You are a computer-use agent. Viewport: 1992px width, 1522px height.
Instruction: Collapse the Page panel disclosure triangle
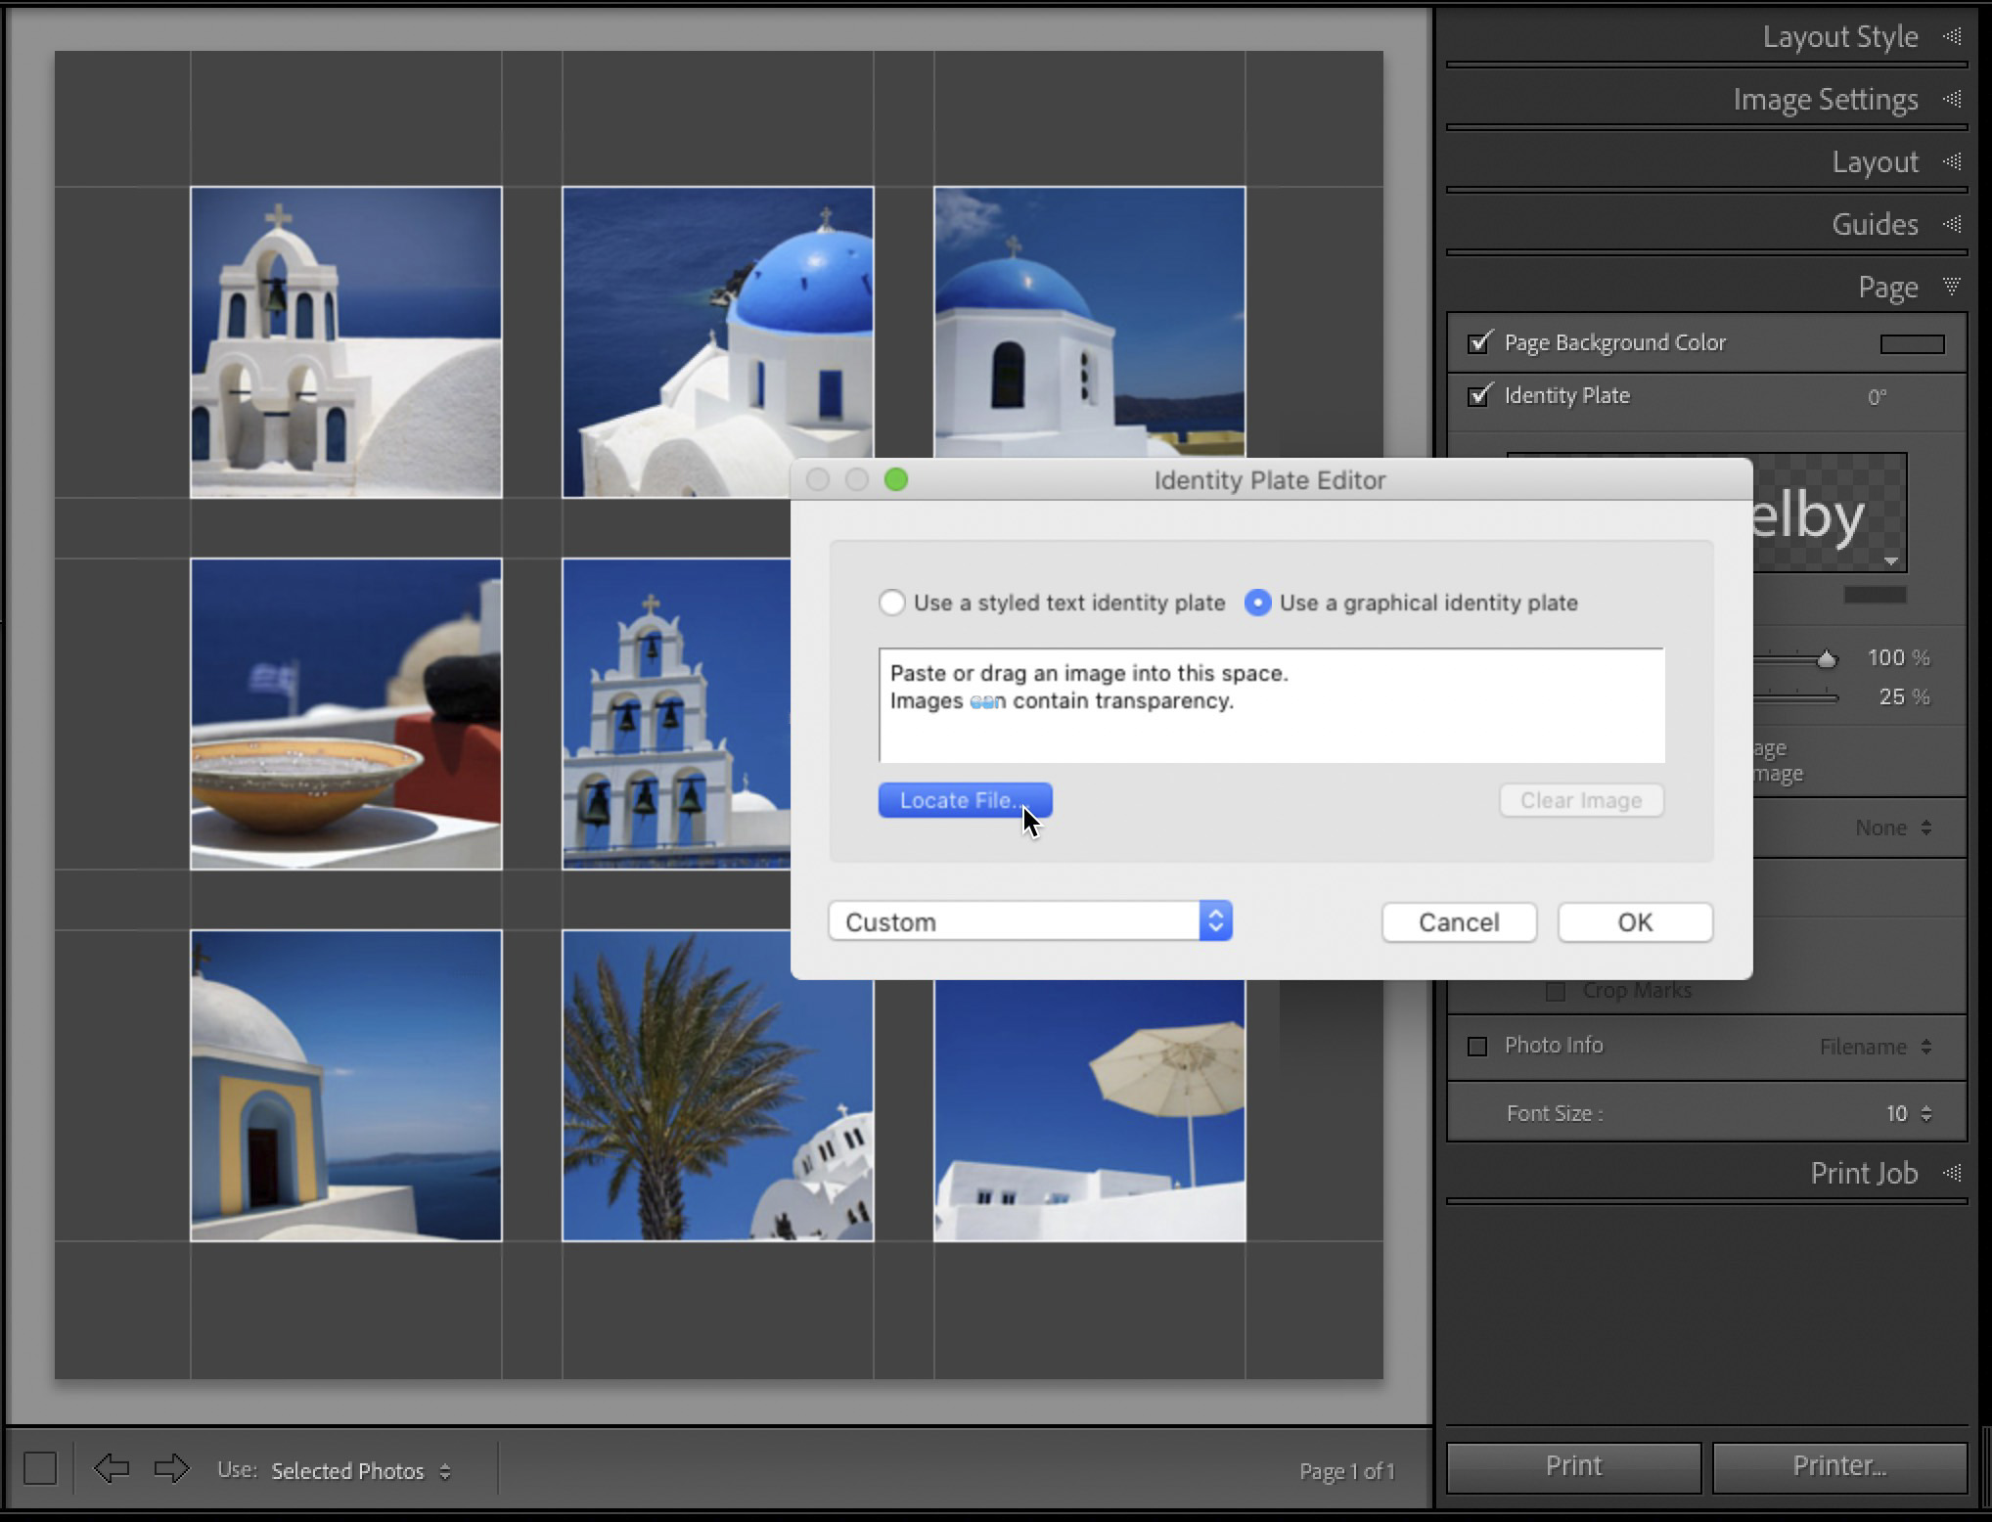click(1951, 287)
